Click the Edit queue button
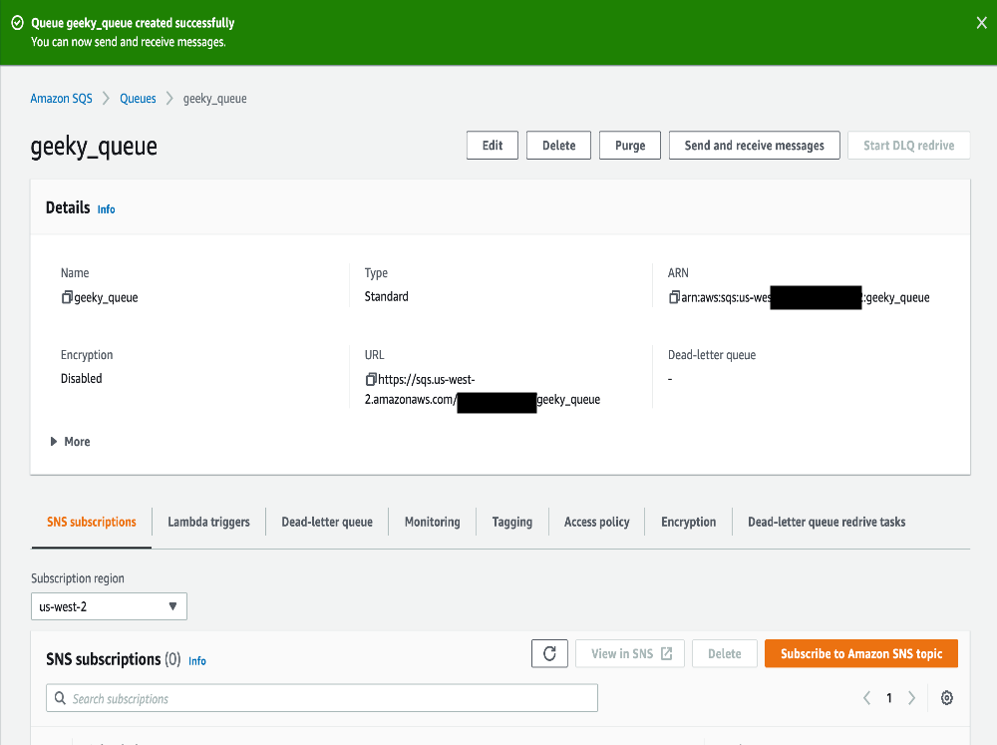The image size is (997, 745). coord(493,145)
